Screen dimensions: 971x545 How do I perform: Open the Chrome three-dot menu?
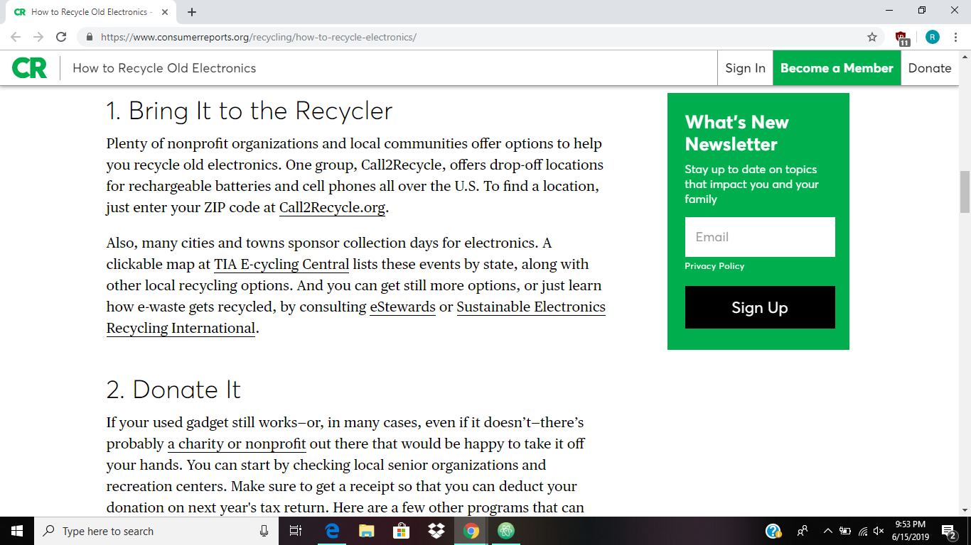coord(956,37)
